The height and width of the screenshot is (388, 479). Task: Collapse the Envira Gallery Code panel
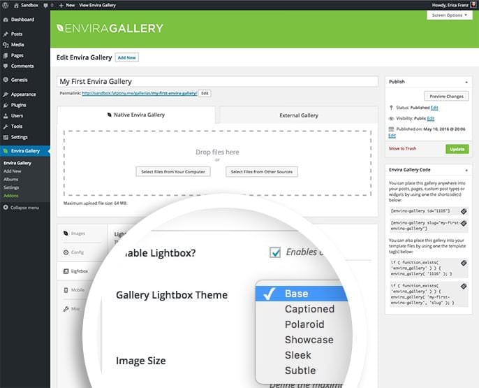click(x=466, y=170)
